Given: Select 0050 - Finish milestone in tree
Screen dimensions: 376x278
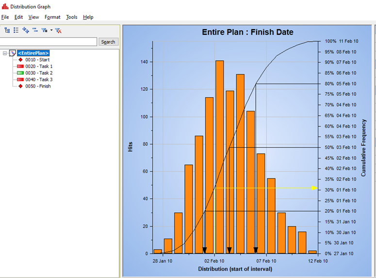Looking at the screenshot, I should (38, 86).
